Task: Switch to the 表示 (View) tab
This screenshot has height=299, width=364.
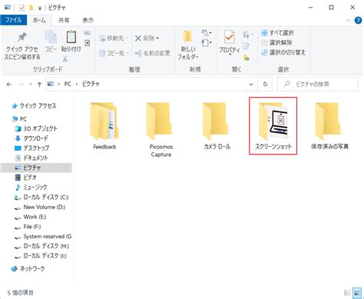Action: (x=88, y=20)
